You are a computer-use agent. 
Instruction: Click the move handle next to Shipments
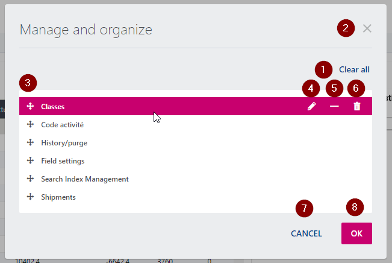tap(30, 197)
